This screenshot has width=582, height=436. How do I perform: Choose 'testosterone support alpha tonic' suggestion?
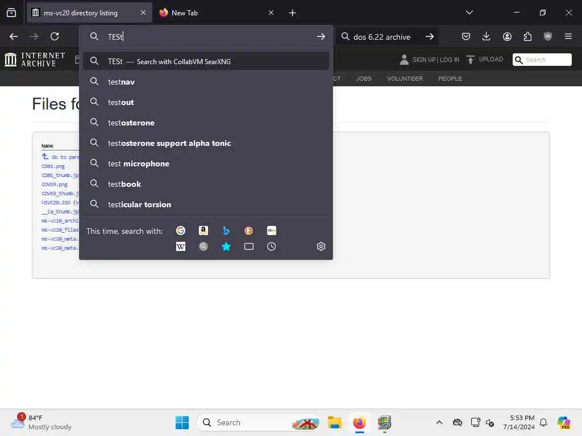coord(206,142)
